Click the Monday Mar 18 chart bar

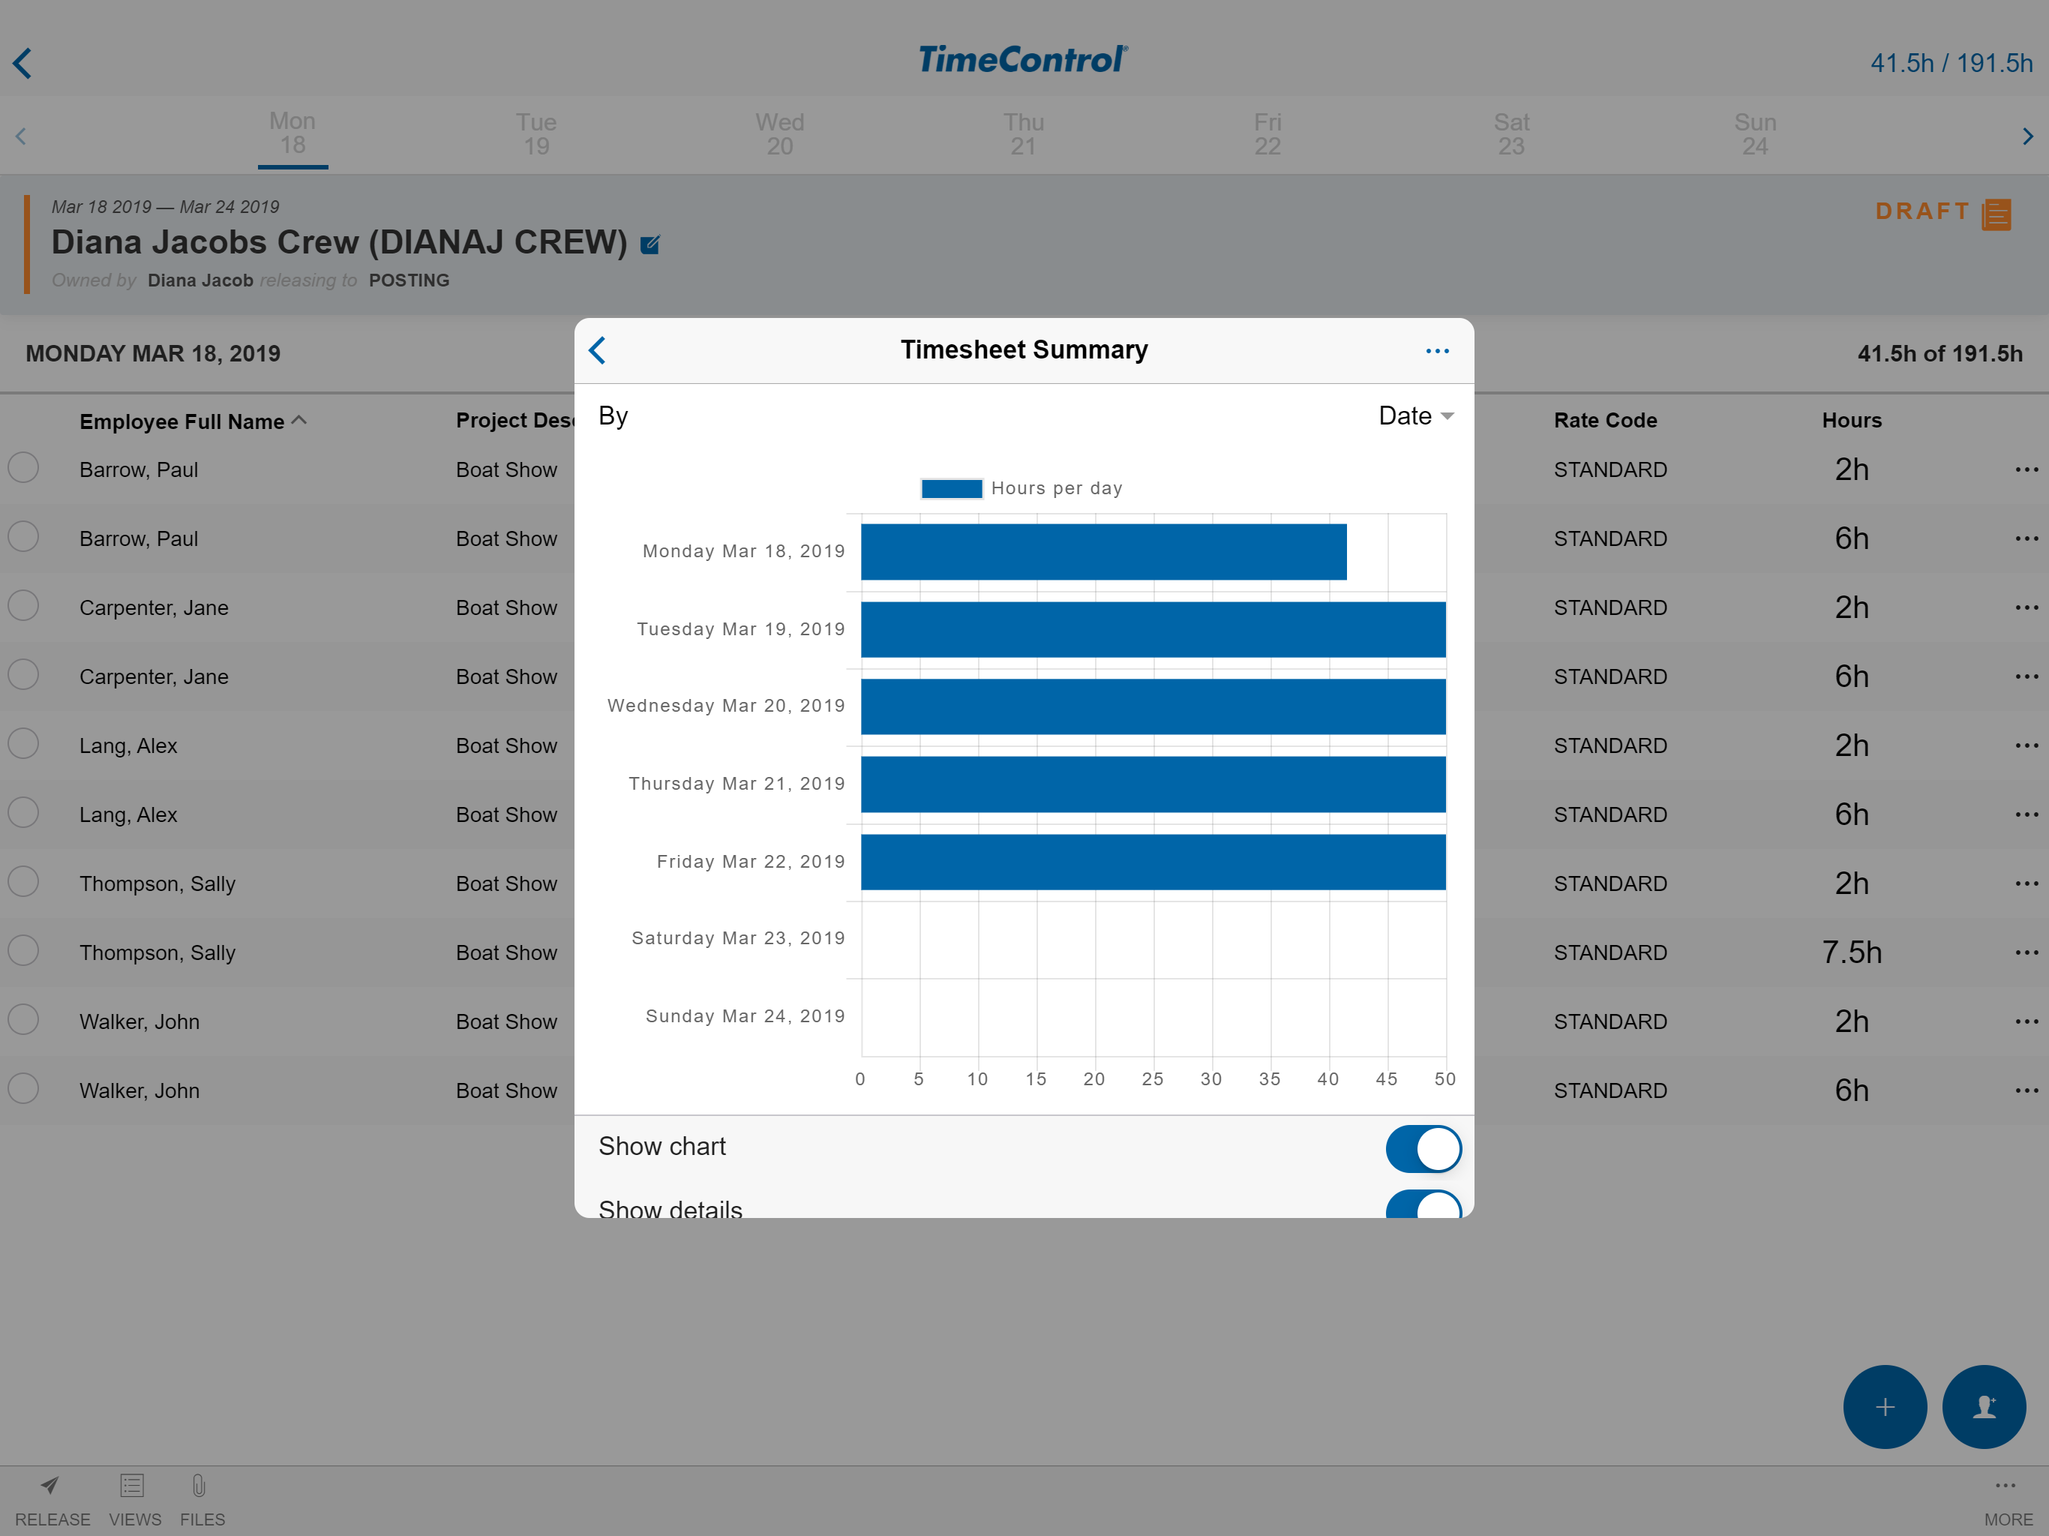click(1103, 552)
